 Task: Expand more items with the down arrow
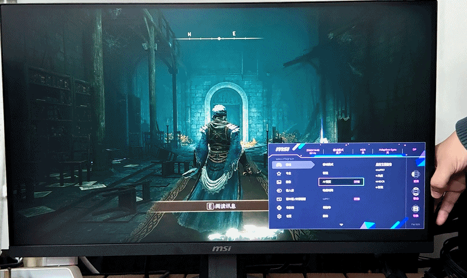point(341,225)
